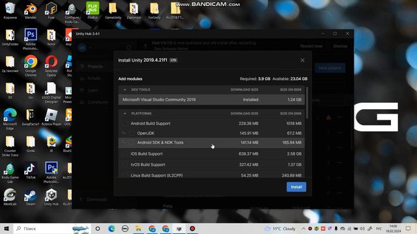Open the Recycle Bin (Корзина) desktop icon
The image size is (417, 234).
click(10, 10)
